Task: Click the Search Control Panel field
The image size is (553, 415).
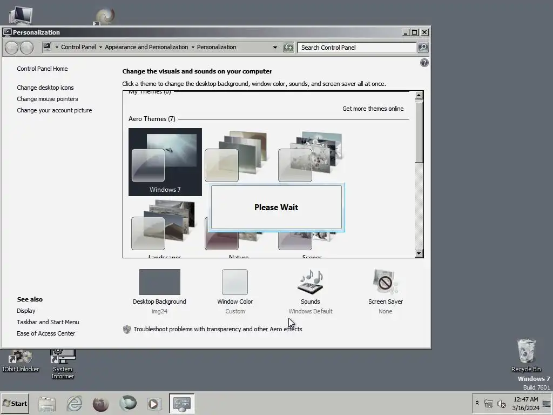Action: coord(357,48)
